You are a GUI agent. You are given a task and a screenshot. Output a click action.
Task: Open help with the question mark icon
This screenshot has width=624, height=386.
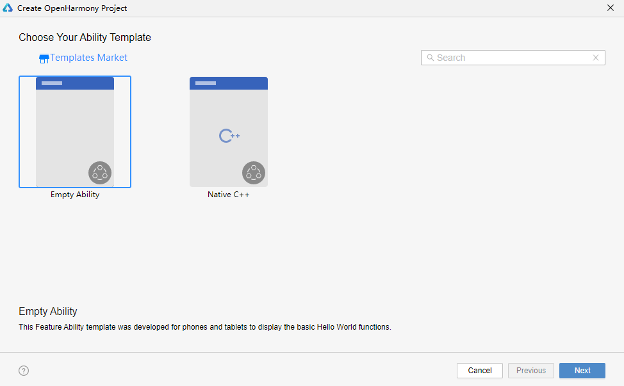tap(24, 371)
